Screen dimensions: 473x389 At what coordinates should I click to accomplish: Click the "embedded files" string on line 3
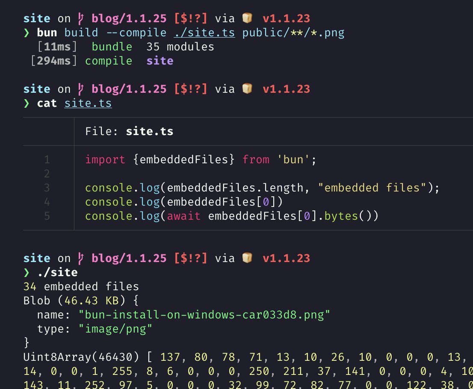[x=372, y=188]
